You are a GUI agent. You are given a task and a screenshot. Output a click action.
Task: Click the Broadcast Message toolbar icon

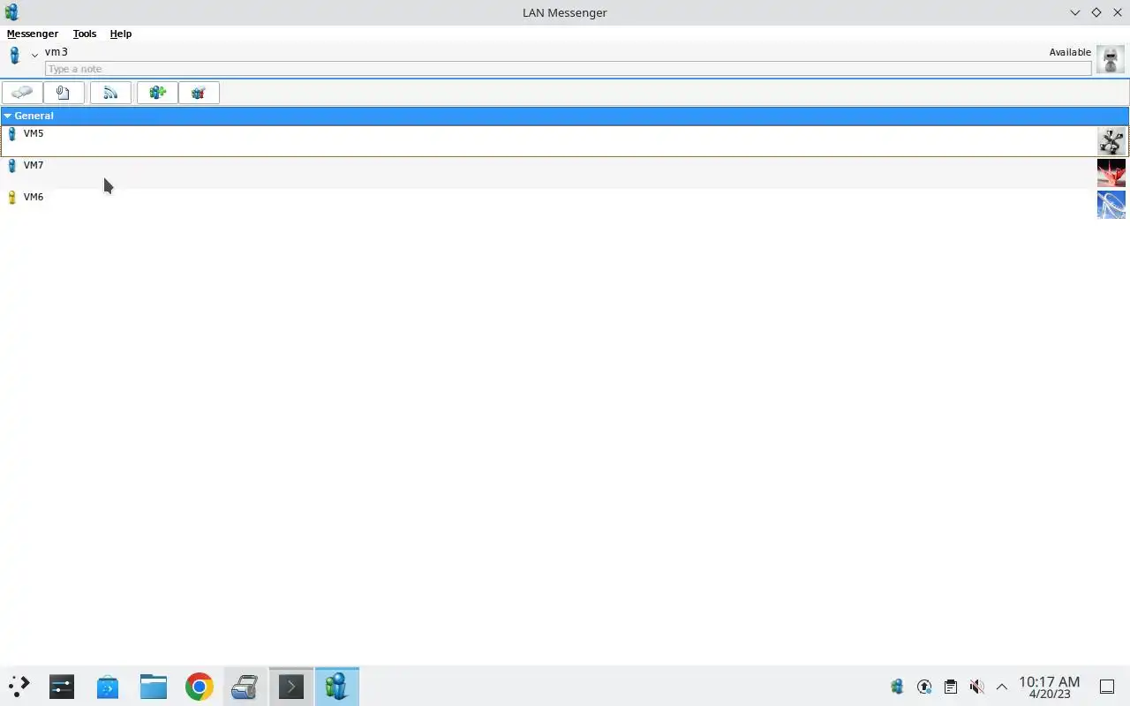110,93
